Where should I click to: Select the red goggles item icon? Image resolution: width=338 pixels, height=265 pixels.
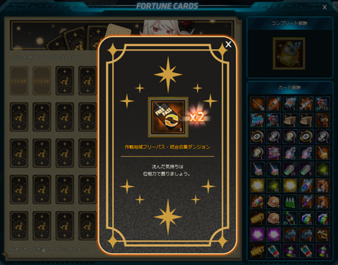tap(323, 120)
